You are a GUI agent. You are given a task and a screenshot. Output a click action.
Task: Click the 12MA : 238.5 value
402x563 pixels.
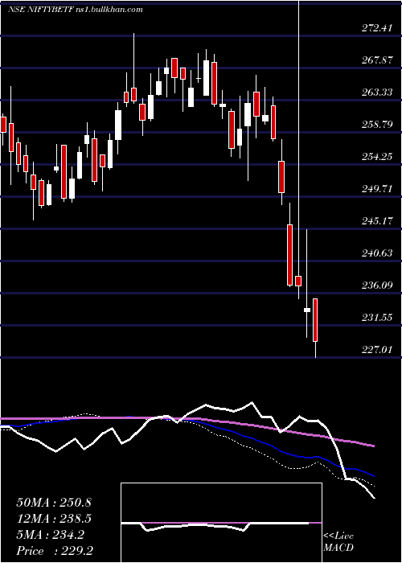coord(54,519)
